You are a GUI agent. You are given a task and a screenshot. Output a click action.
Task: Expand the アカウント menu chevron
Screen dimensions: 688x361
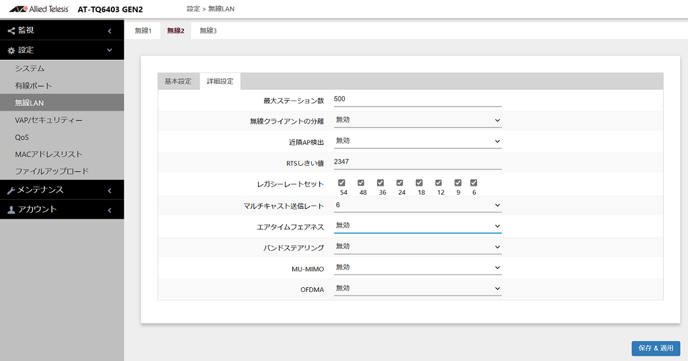[x=110, y=210]
